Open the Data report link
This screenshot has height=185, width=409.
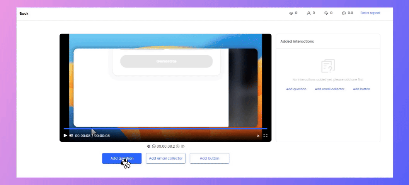370,13
